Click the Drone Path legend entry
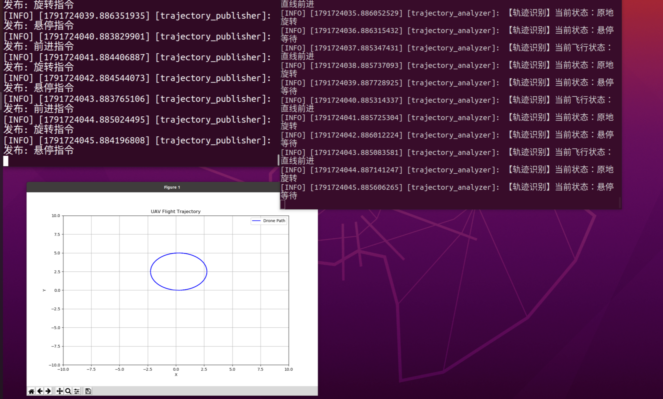663x399 pixels. click(x=269, y=221)
